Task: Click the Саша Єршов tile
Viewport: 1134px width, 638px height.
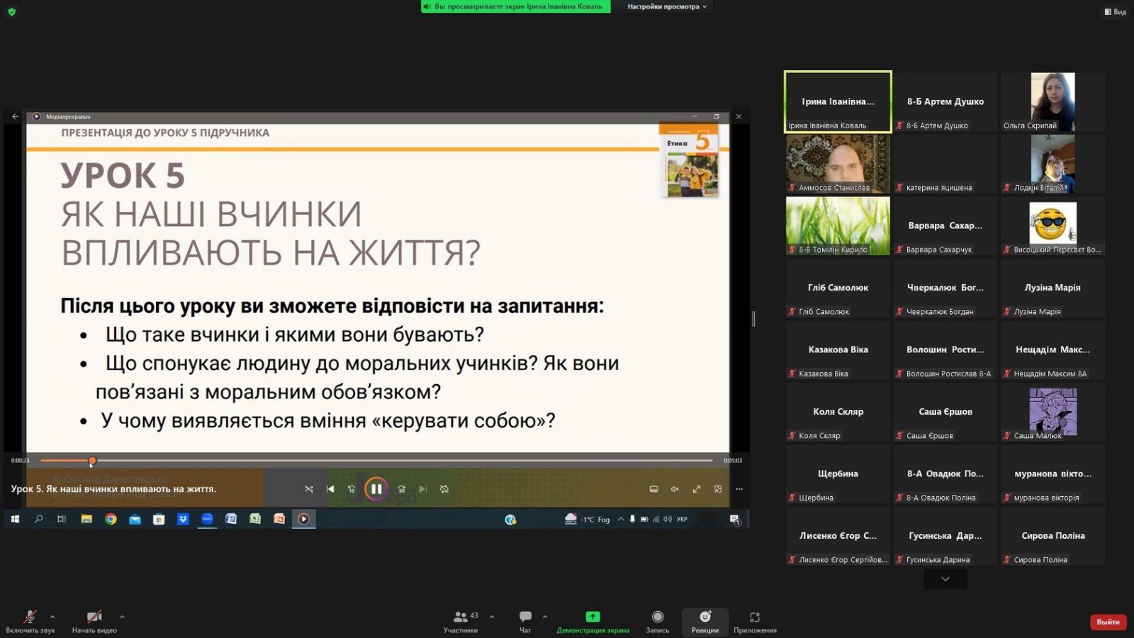Action: (x=945, y=412)
